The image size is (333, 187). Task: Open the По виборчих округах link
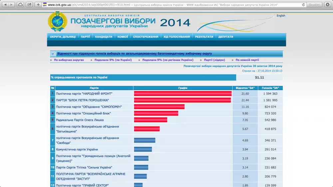(x=69, y=60)
